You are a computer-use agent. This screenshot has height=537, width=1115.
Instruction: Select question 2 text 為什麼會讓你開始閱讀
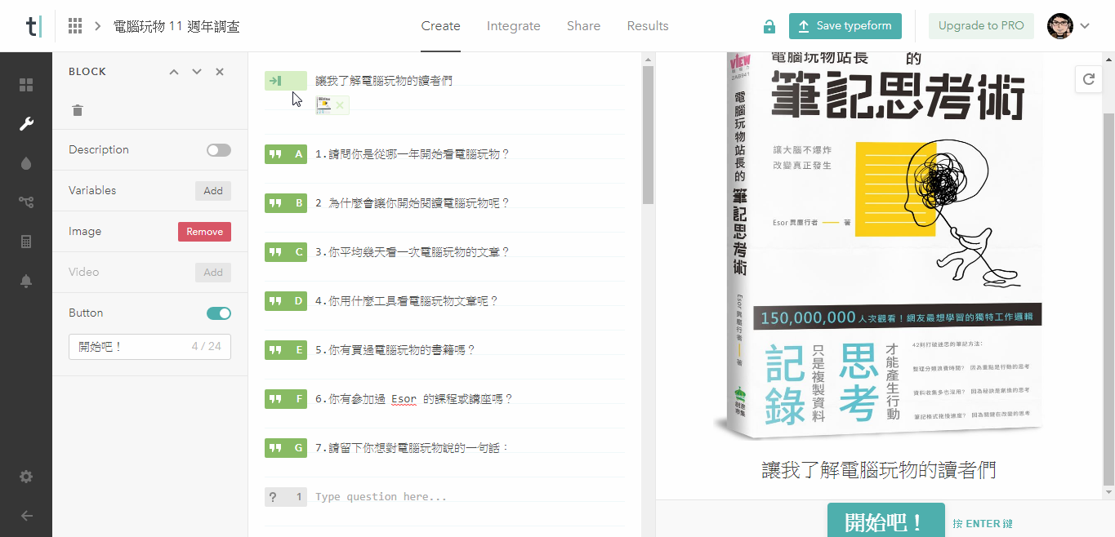coord(413,202)
